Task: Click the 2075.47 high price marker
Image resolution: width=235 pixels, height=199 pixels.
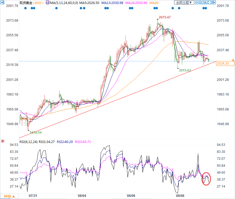Action: tap(164, 17)
